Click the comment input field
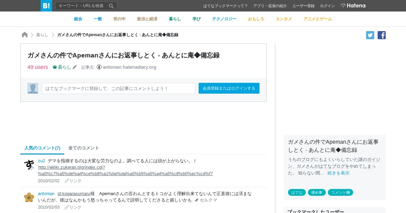 pos(118,88)
